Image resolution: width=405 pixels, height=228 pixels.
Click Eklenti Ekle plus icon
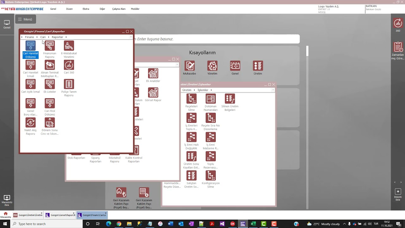(398, 192)
